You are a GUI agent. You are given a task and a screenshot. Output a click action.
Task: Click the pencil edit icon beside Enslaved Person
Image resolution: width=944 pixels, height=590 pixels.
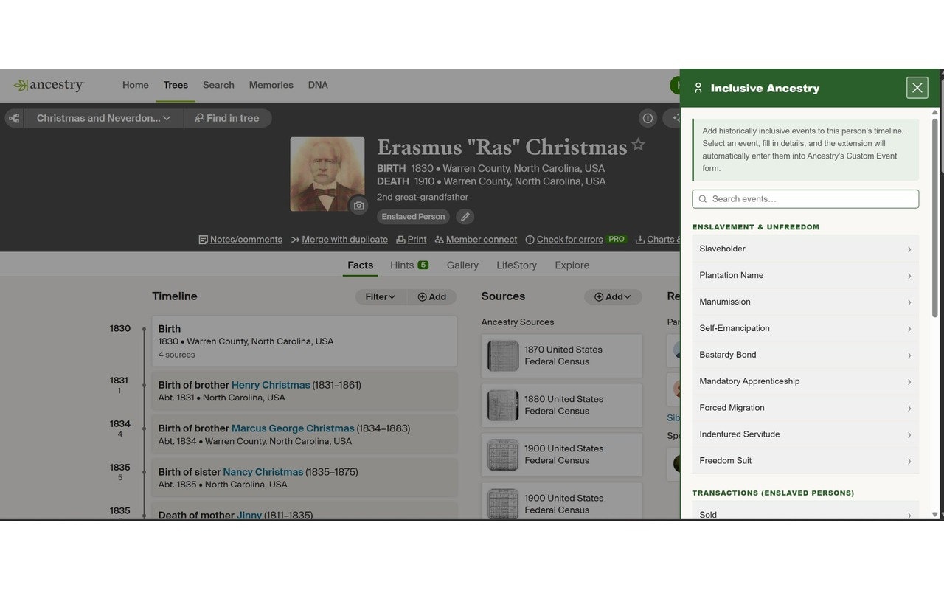[465, 217]
